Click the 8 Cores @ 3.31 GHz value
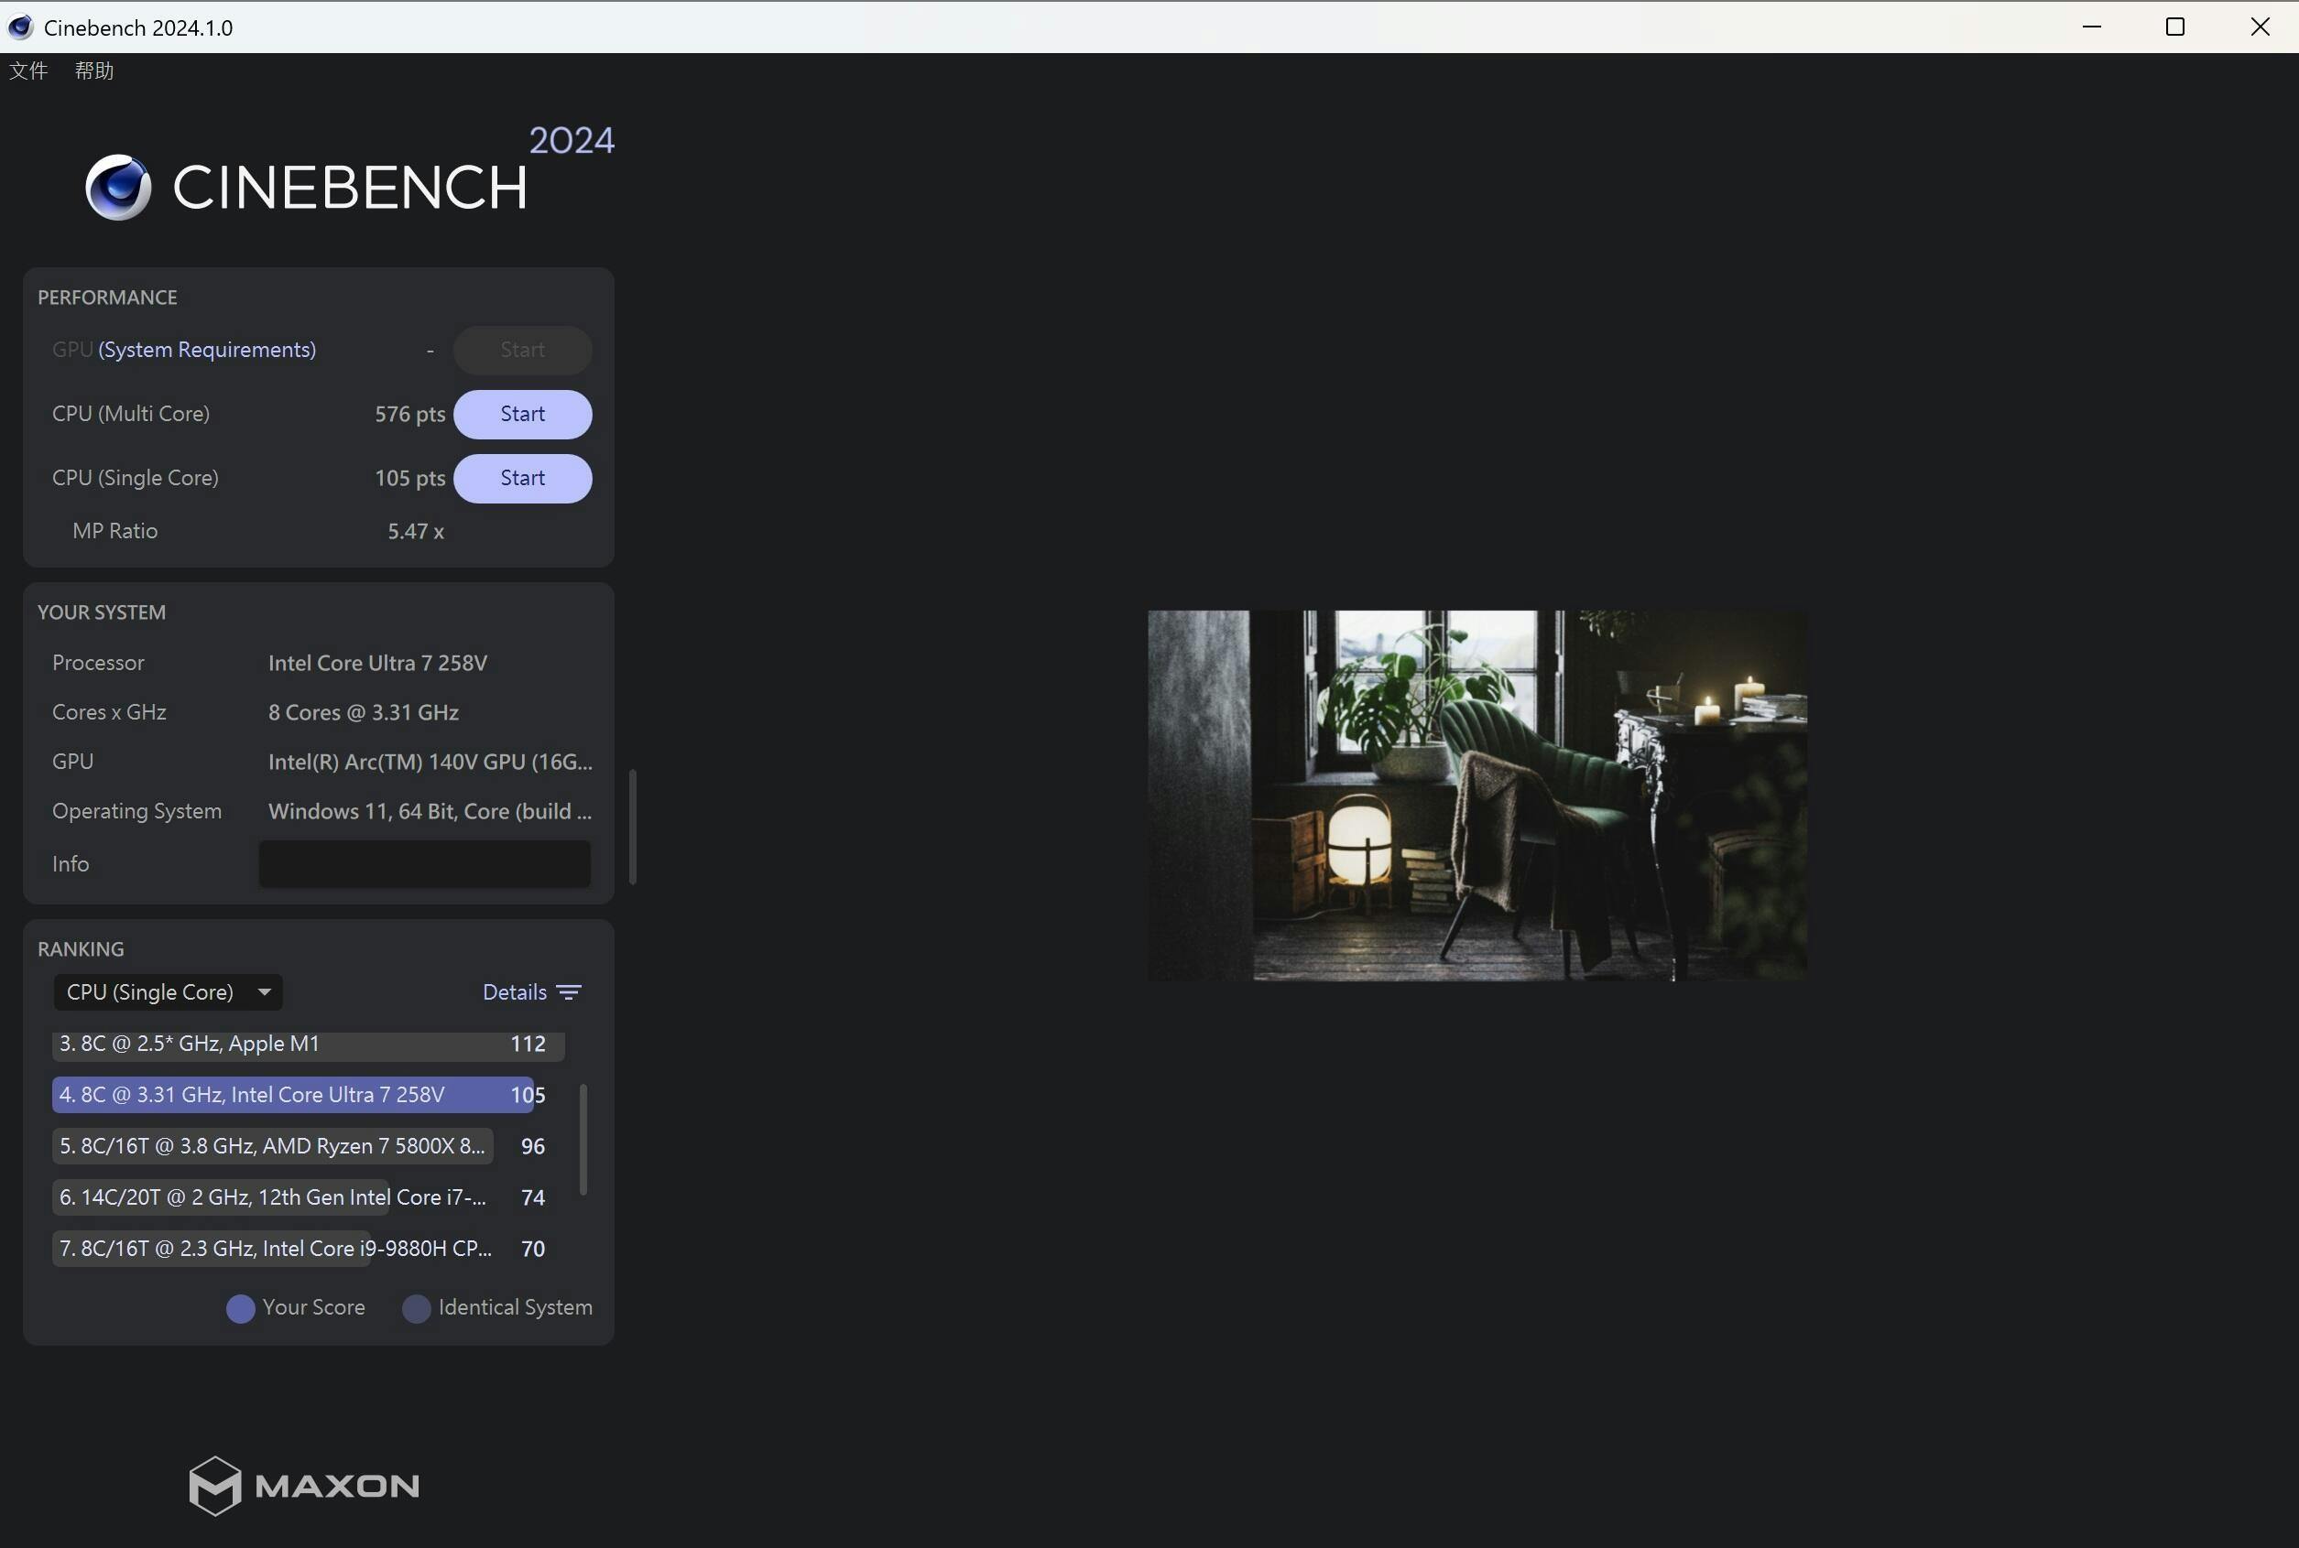This screenshot has width=2299, height=1548. click(364, 713)
